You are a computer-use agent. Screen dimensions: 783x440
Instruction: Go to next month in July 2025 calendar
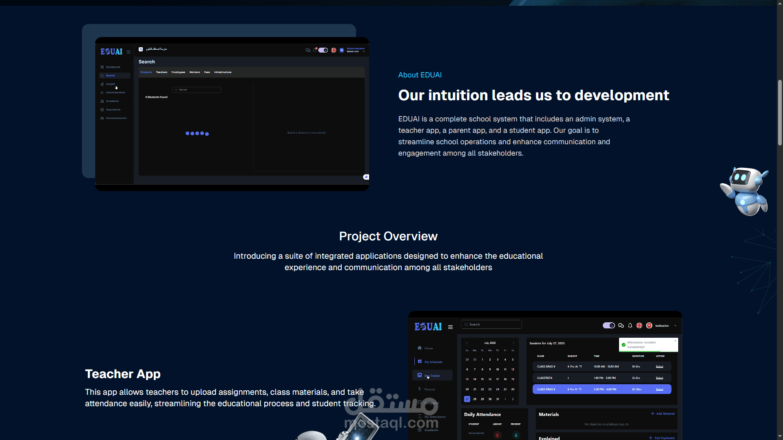513,343
